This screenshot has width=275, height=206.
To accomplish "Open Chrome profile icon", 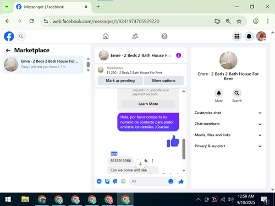I will point(256,21).
